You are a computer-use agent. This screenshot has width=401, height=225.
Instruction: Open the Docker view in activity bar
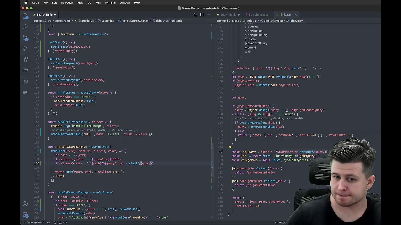click(x=25, y=92)
